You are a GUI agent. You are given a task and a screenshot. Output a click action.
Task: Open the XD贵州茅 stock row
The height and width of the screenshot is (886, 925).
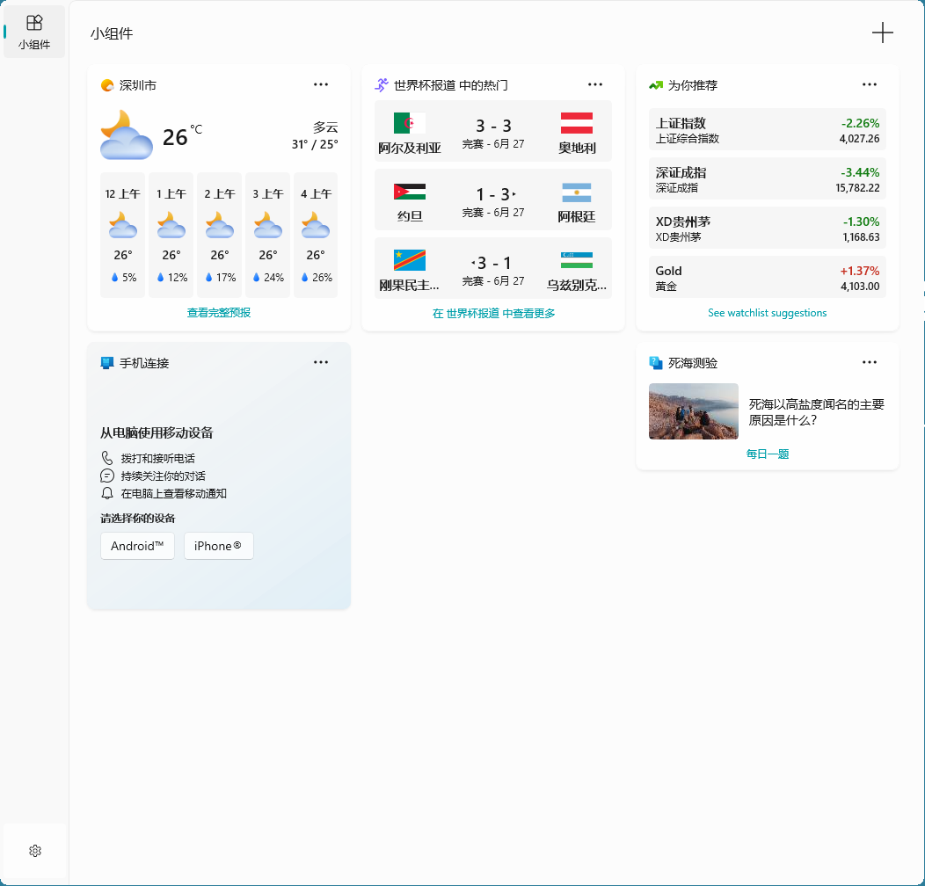point(767,228)
